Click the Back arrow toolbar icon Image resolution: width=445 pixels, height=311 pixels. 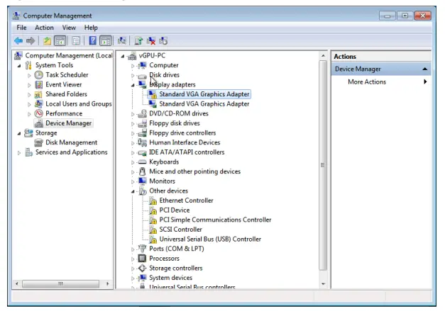18,41
